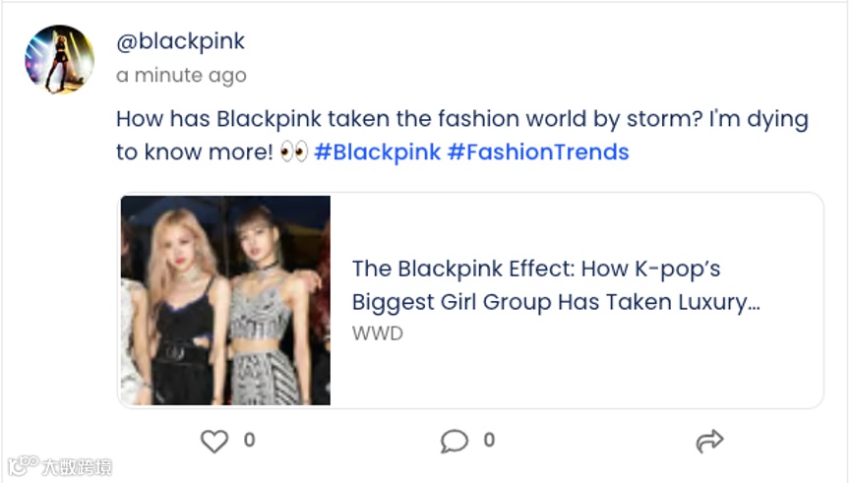Viewport: 852px width, 483px height.
Task: Like the post with the heart icon
Action: pos(214,442)
